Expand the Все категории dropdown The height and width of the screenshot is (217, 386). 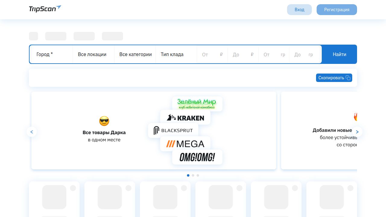pos(135,54)
